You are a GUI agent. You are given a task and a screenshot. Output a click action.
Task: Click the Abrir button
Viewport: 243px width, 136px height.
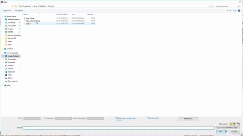tap(221, 132)
